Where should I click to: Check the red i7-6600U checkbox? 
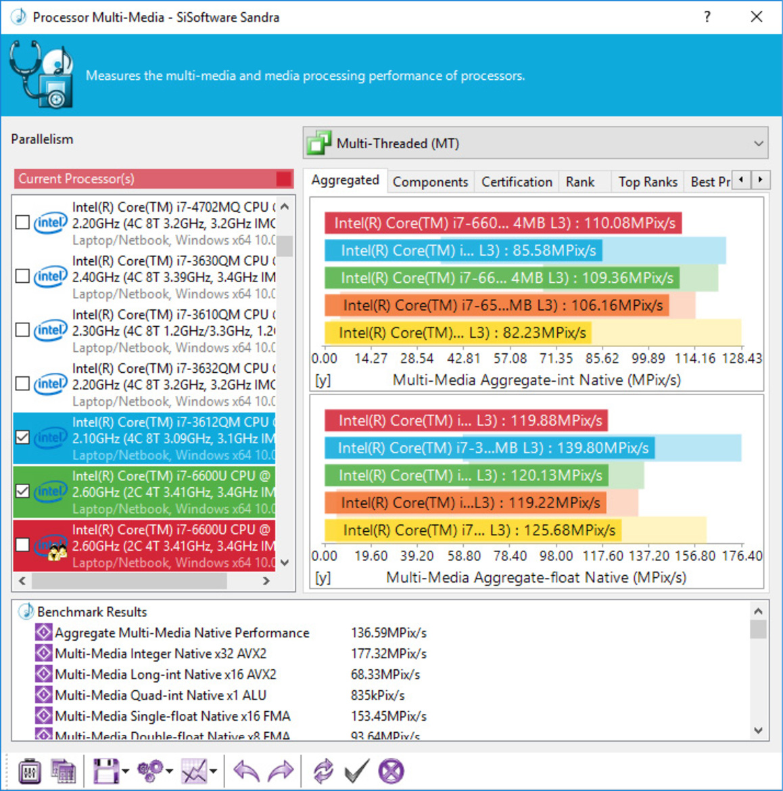tap(22, 545)
